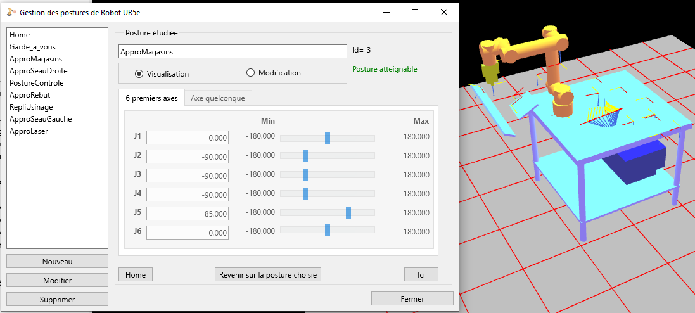Select ApproSeauDroite in the posture list
The width and height of the screenshot is (695, 313).
tap(39, 71)
